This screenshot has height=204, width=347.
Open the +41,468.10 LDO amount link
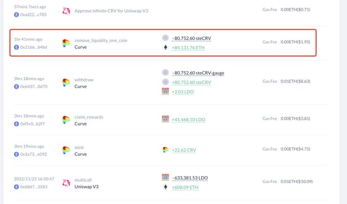188,119
